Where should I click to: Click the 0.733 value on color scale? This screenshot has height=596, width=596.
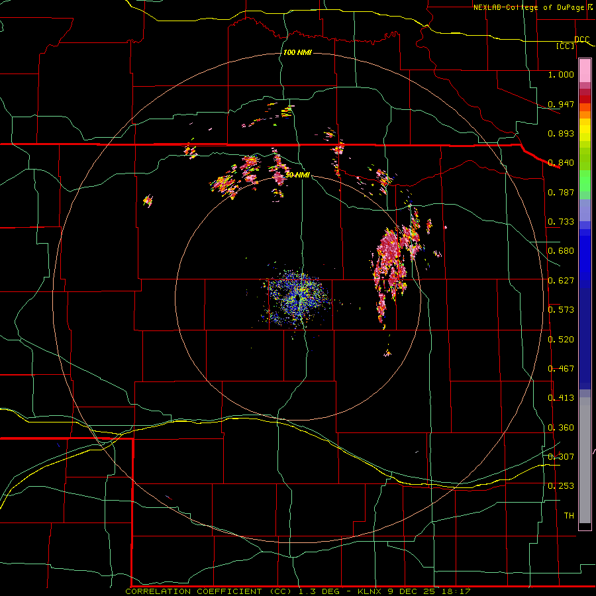pos(561,222)
